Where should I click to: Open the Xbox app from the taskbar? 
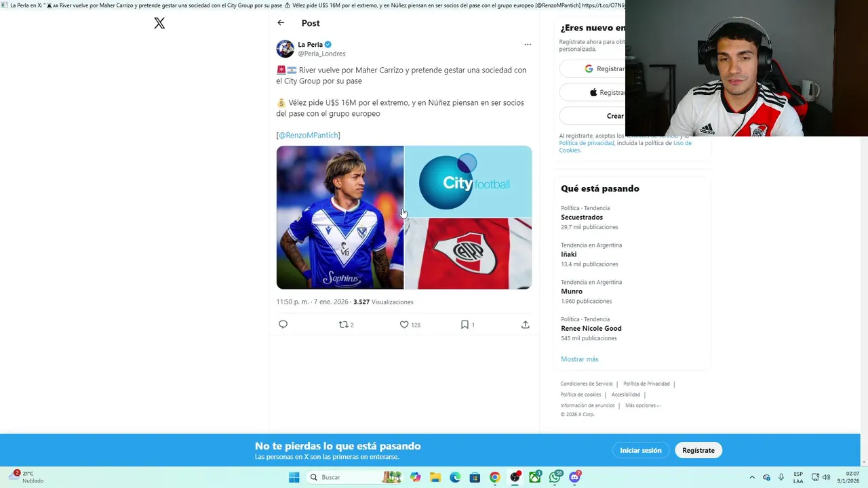point(535,477)
